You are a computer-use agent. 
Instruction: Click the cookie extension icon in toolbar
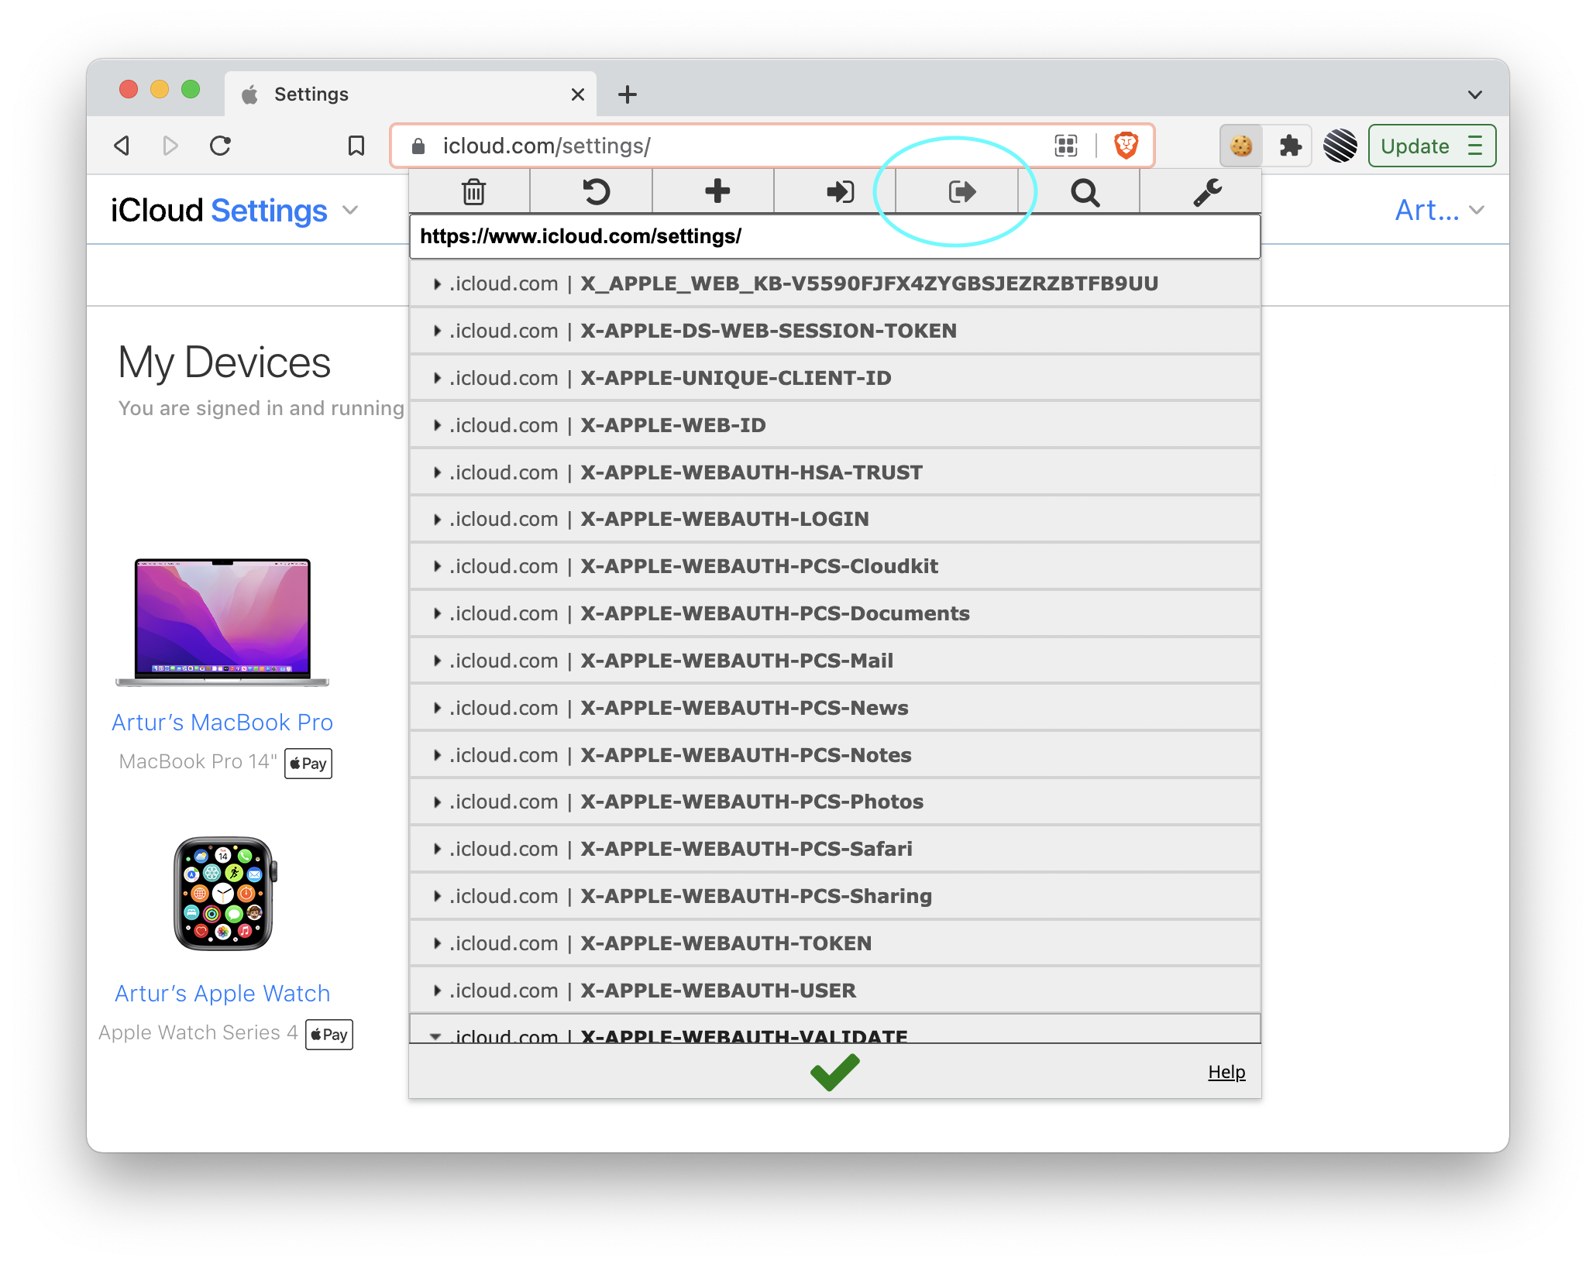1241,146
